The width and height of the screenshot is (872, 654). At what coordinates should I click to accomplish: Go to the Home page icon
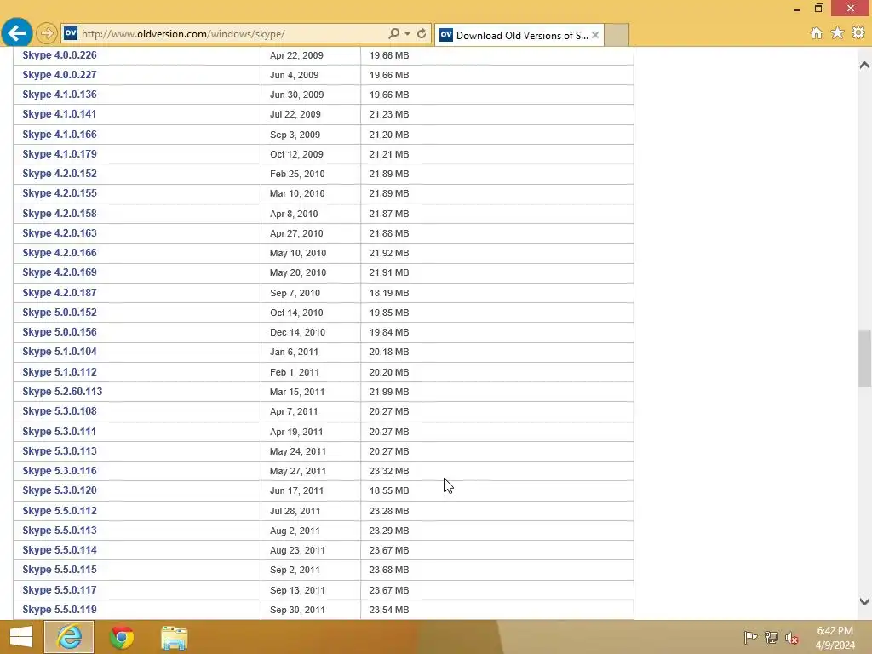pyautogui.click(x=817, y=33)
